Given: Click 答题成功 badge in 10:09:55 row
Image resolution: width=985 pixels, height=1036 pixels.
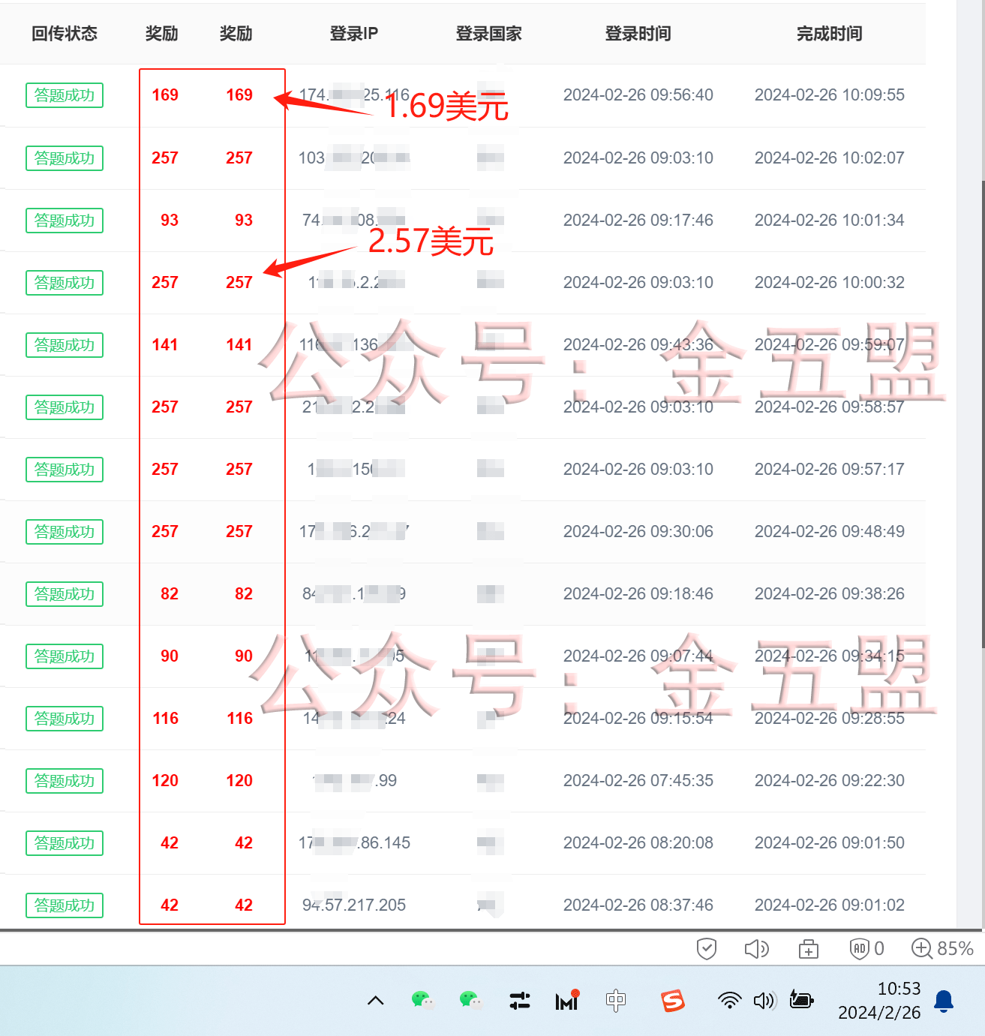Looking at the screenshot, I should tap(65, 95).
